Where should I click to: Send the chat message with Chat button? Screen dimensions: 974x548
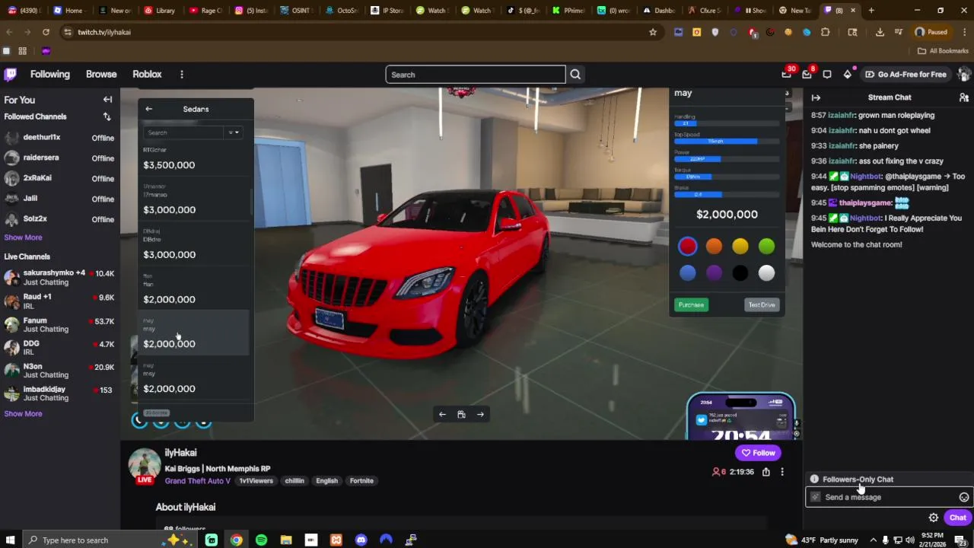[957, 518]
